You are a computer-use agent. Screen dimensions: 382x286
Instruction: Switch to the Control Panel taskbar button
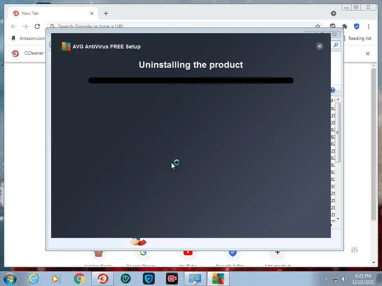point(195,279)
